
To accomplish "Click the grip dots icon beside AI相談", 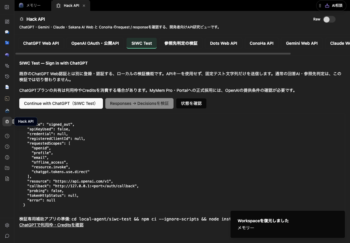I will pyautogui.click(x=320, y=6).
